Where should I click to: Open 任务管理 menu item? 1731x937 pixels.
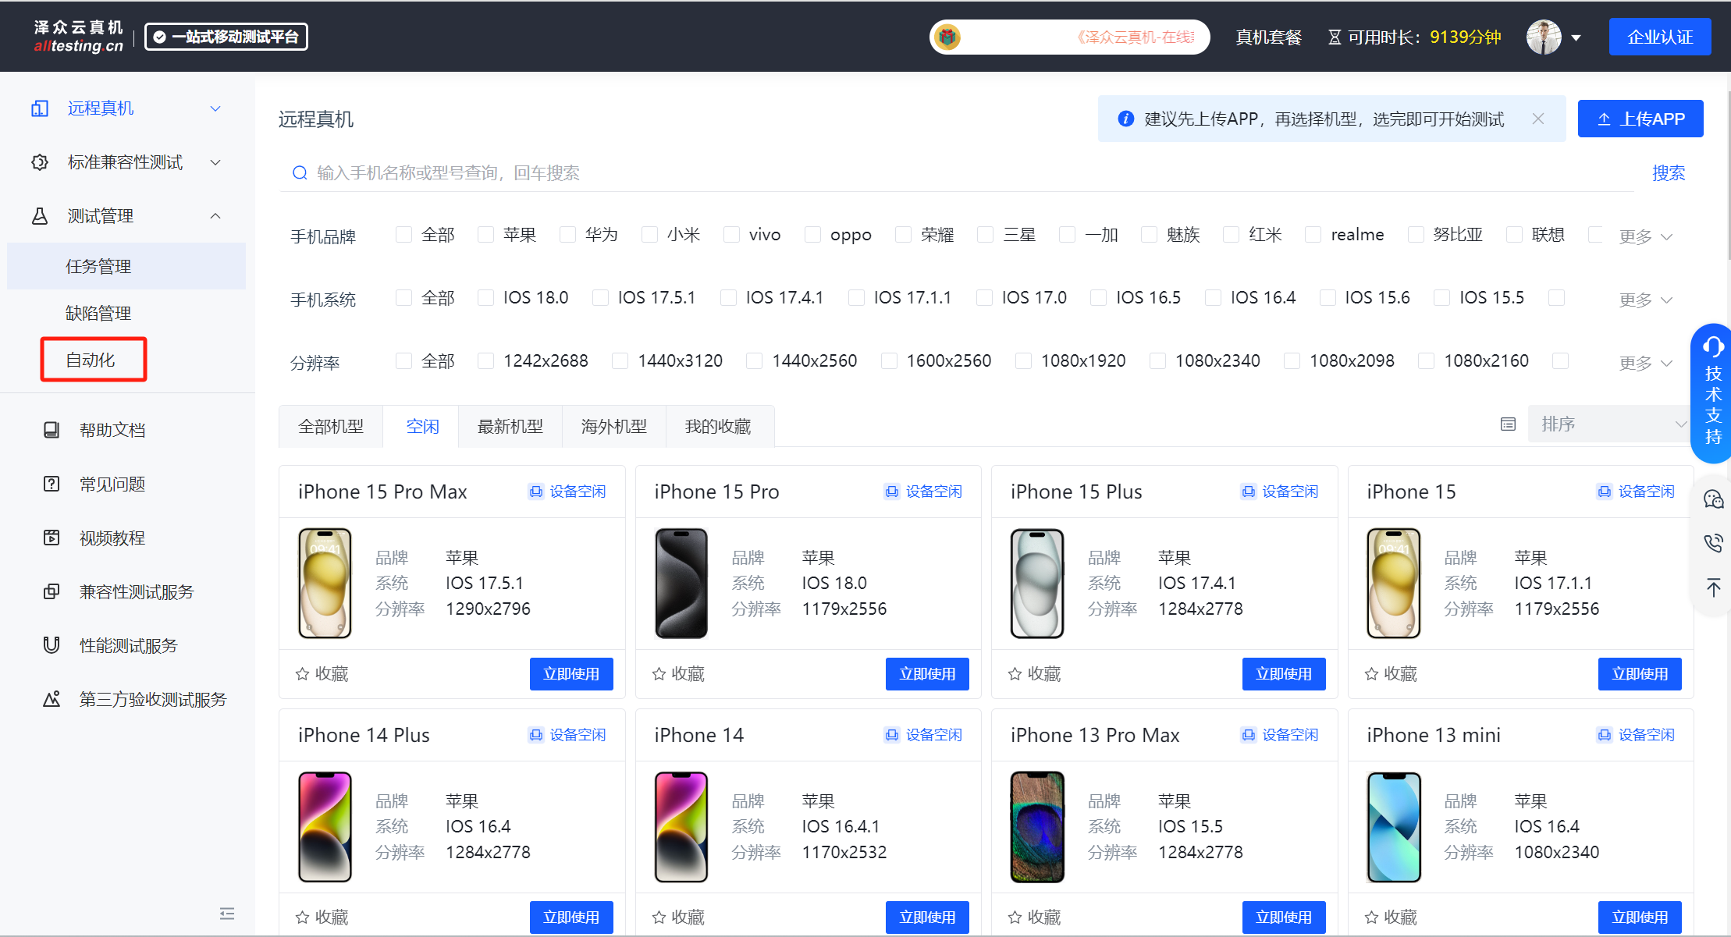pos(126,266)
